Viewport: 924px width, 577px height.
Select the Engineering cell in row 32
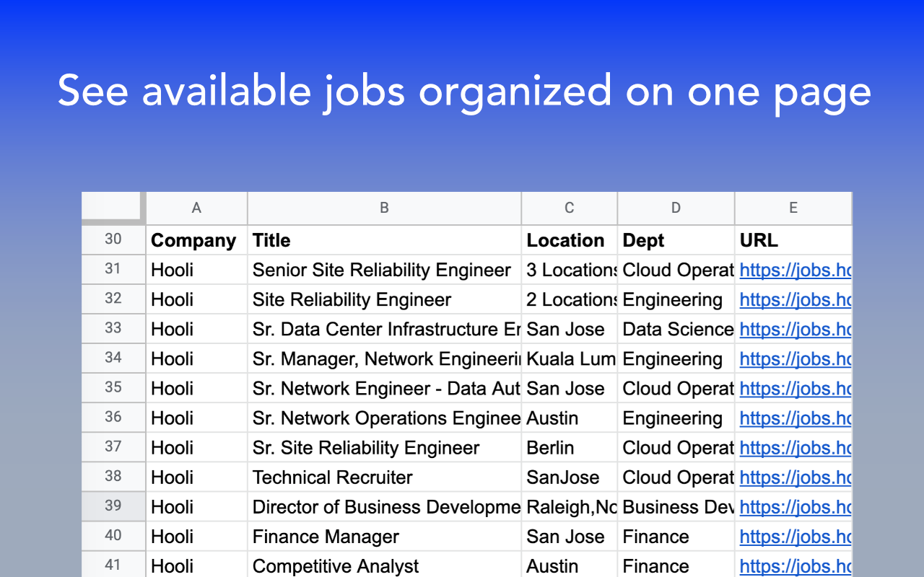click(676, 299)
